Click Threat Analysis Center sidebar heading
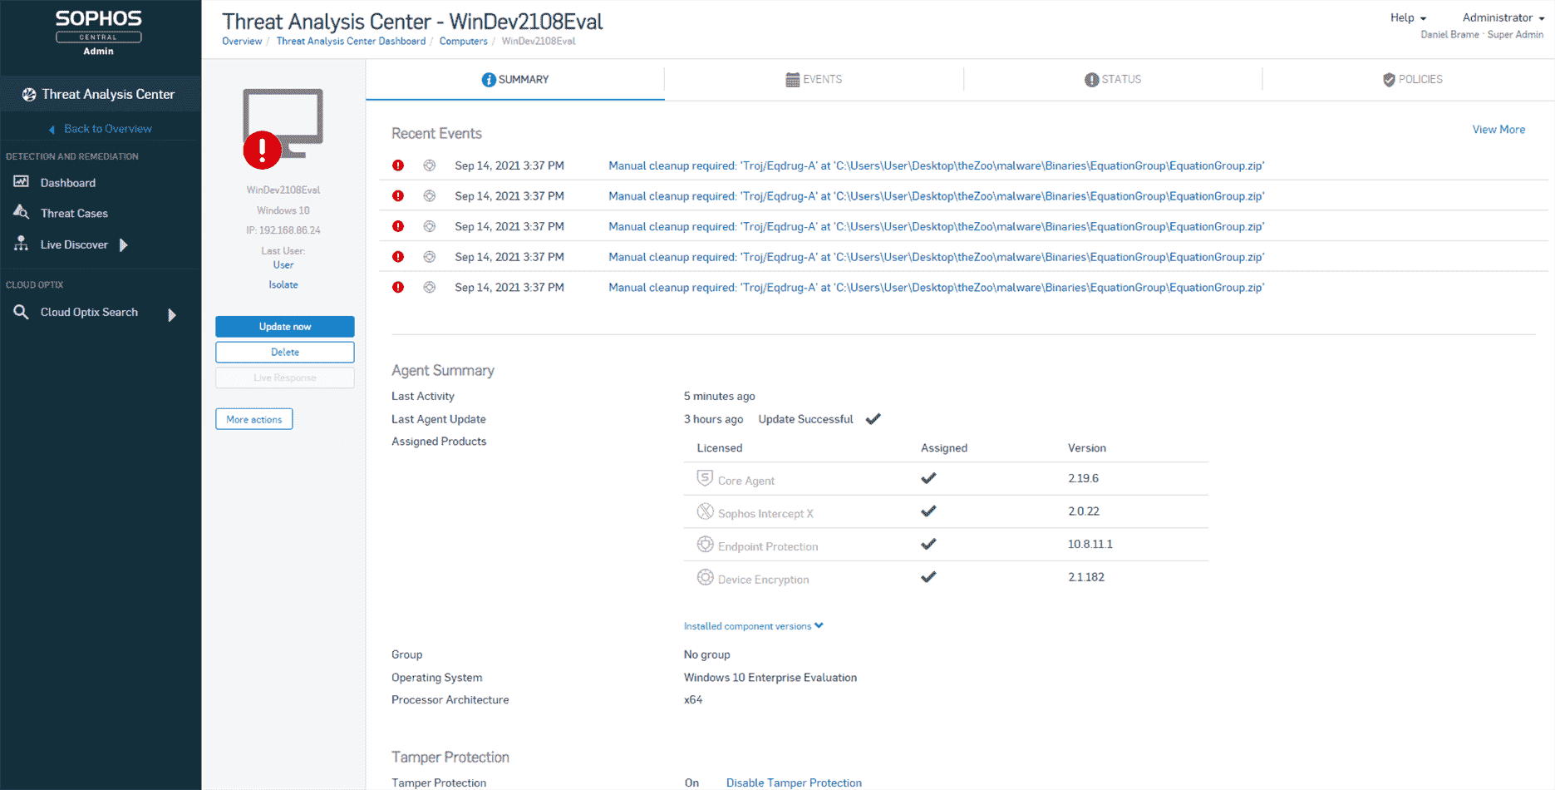The height and width of the screenshot is (790, 1555). tap(108, 95)
